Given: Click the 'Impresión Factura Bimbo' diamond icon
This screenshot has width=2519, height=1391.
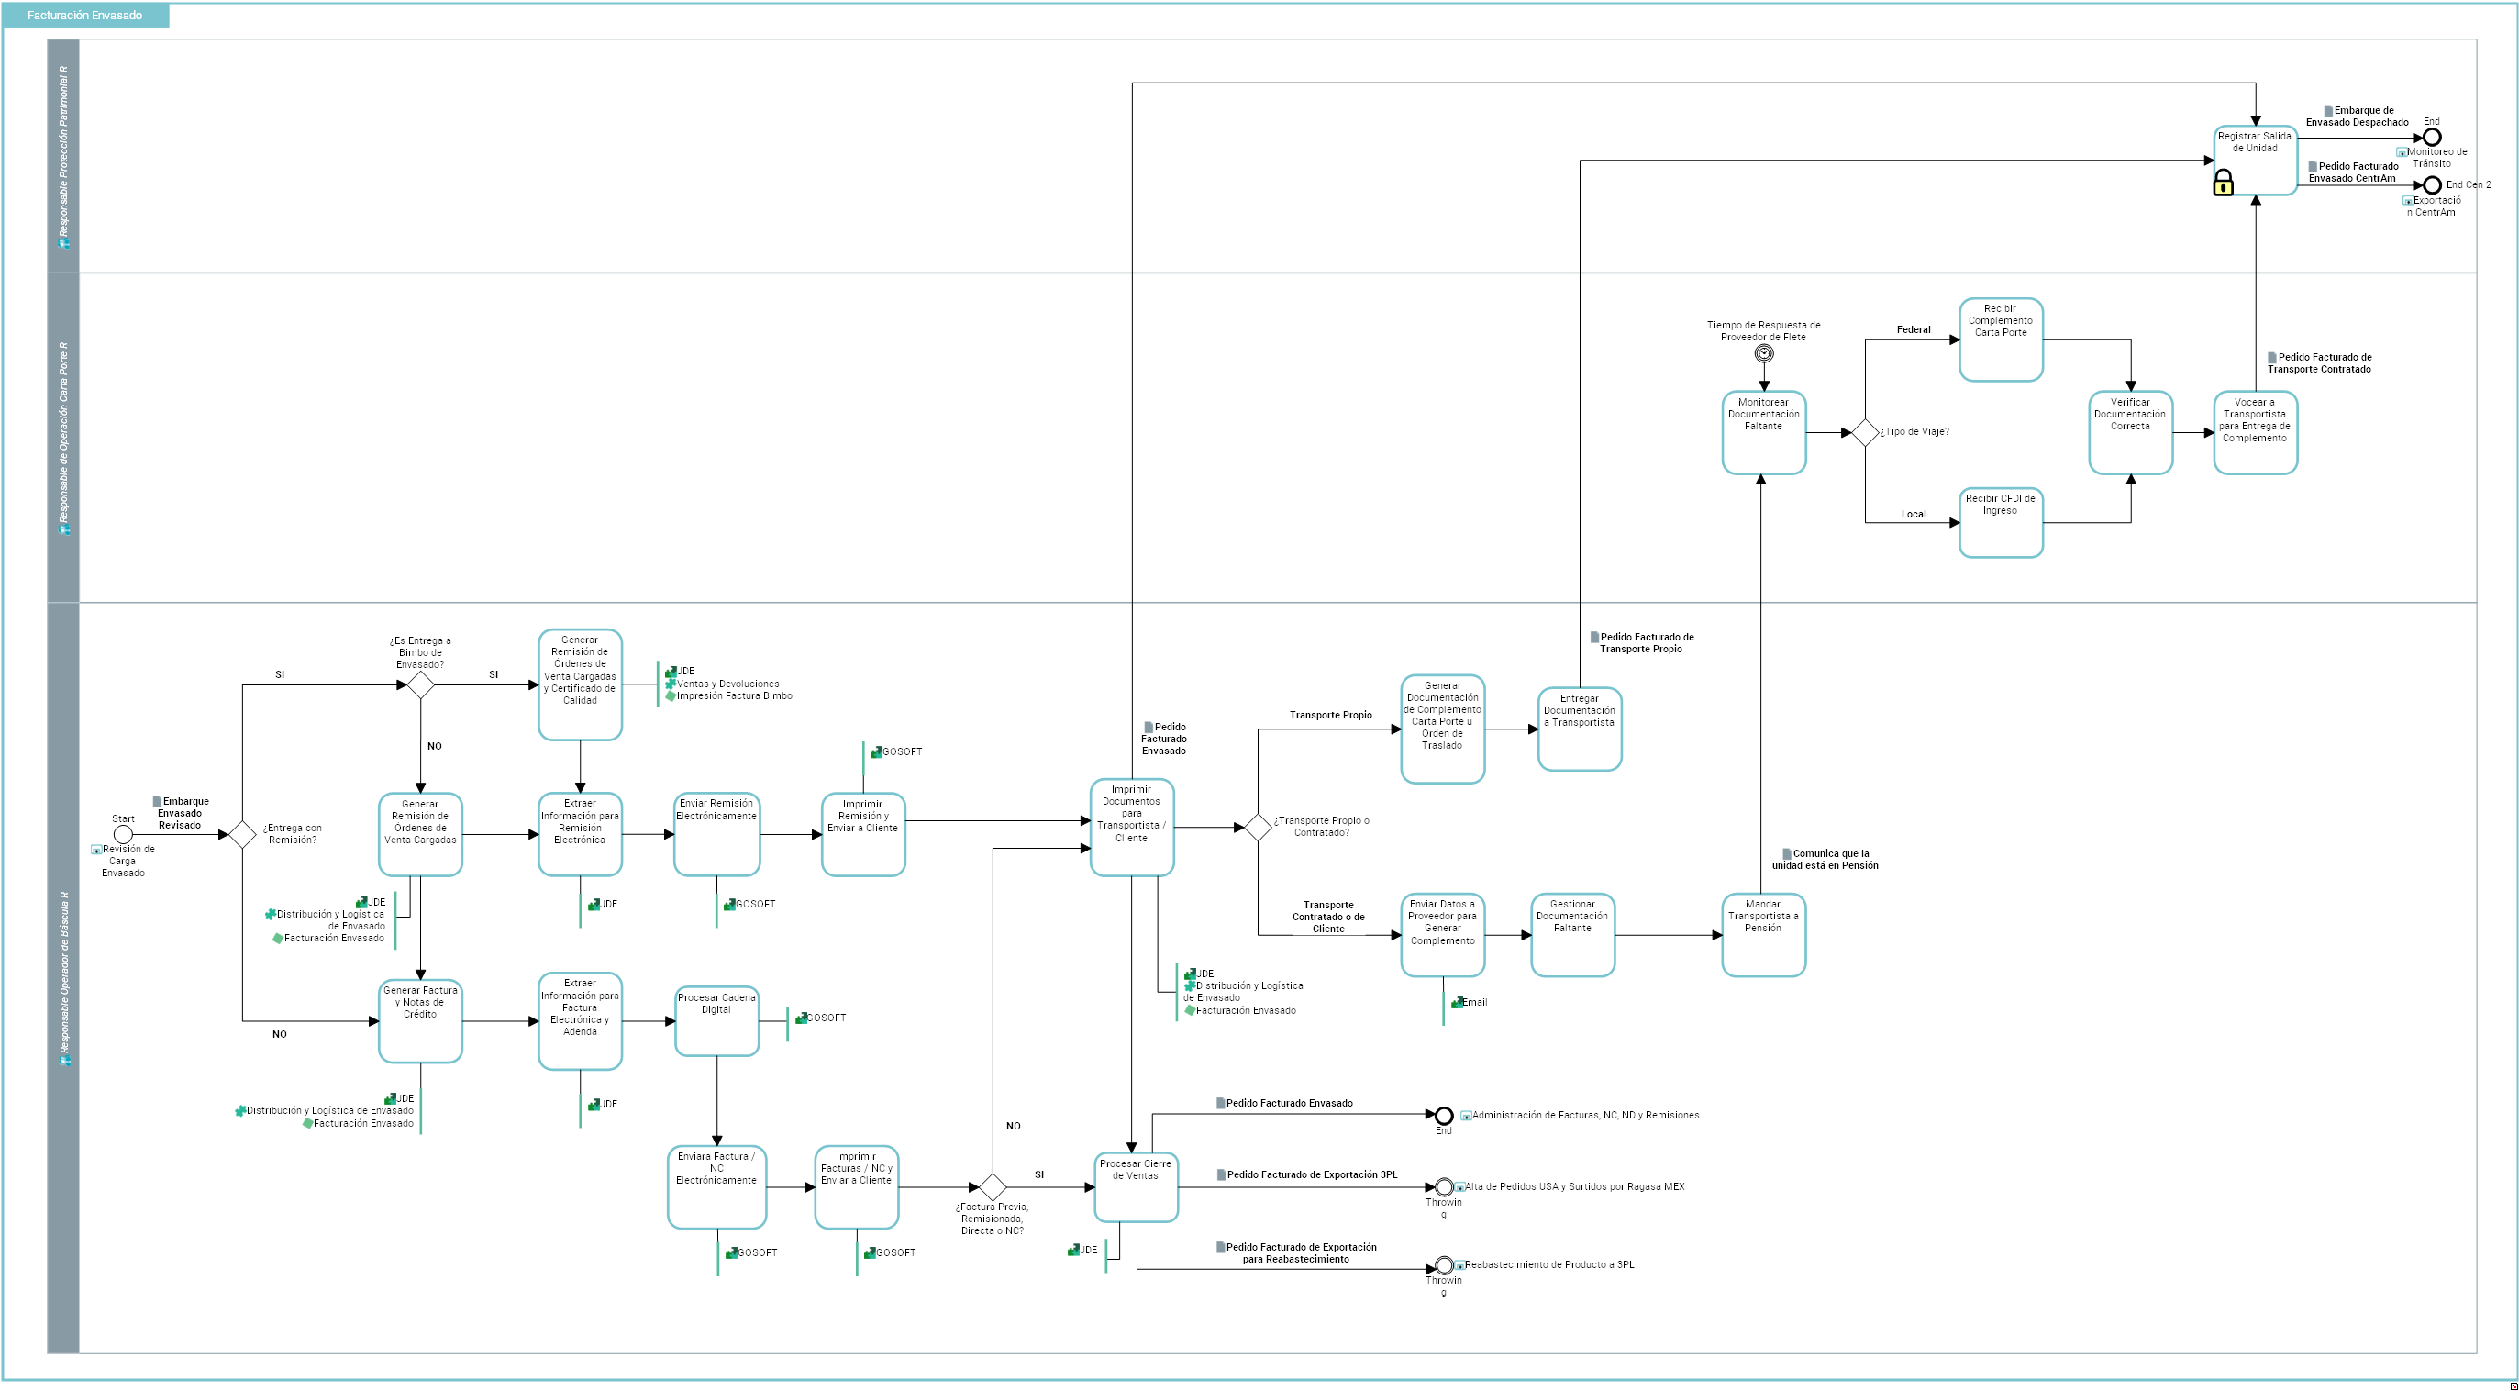Looking at the screenshot, I should [671, 696].
